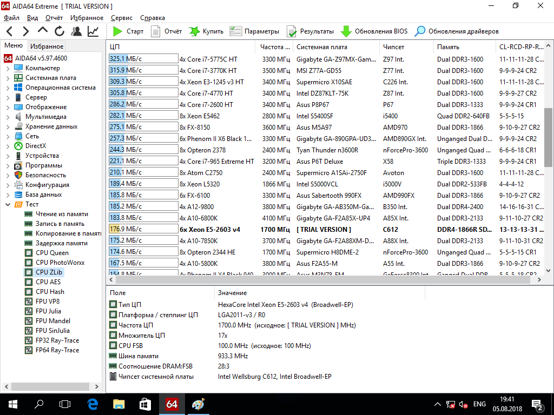Click the 4x Core i7-5775C HT row
Image resolution: width=554 pixels, height=415 pixels.
[326, 59]
